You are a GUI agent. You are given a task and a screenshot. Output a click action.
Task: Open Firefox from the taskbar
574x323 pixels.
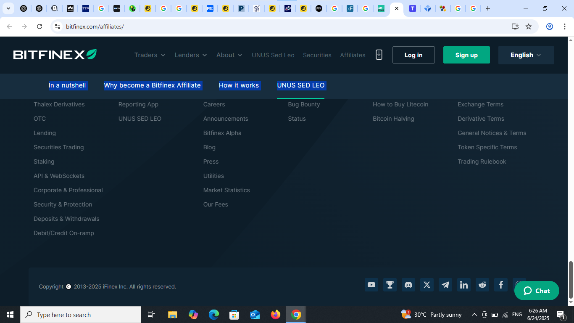point(276,315)
